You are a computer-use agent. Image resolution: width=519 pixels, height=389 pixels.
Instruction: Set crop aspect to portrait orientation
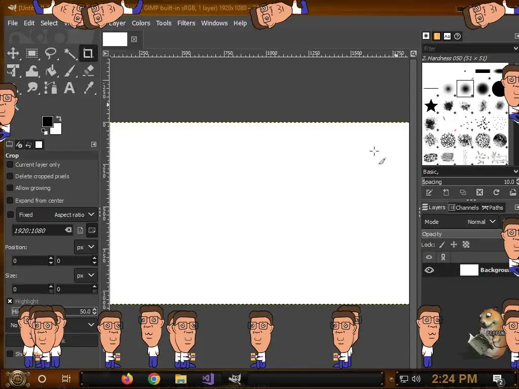(x=80, y=230)
